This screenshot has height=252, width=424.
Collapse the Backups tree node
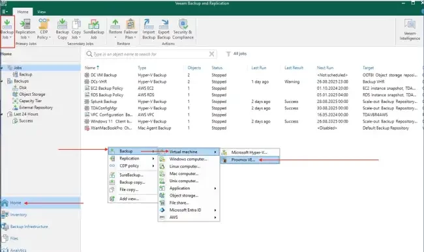coord(2,81)
